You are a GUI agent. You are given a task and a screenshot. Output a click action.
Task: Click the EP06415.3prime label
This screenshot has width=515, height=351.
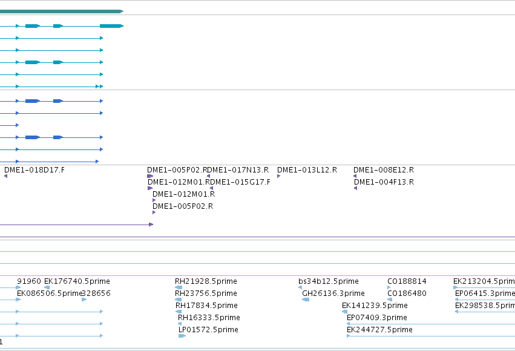(x=485, y=294)
